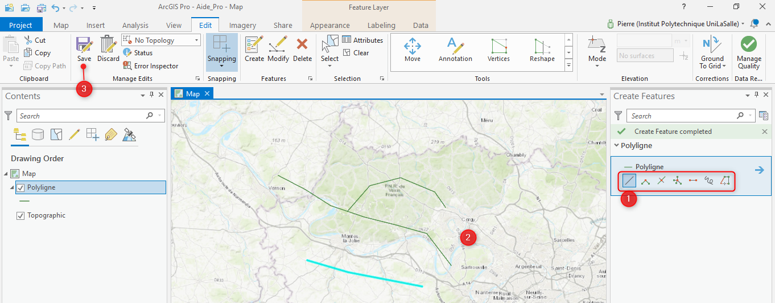Viewport: 775px width, 303px height.
Task: Collapse the ribbon using the caret
Action: pos(768,24)
